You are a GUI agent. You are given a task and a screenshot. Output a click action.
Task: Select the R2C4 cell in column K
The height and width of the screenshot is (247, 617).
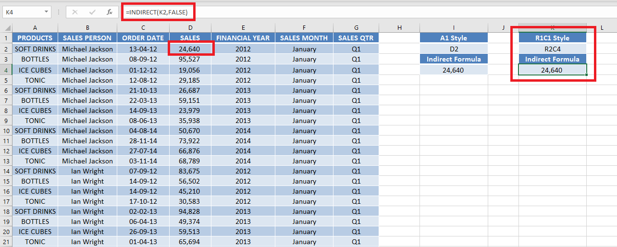tap(553, 49)
